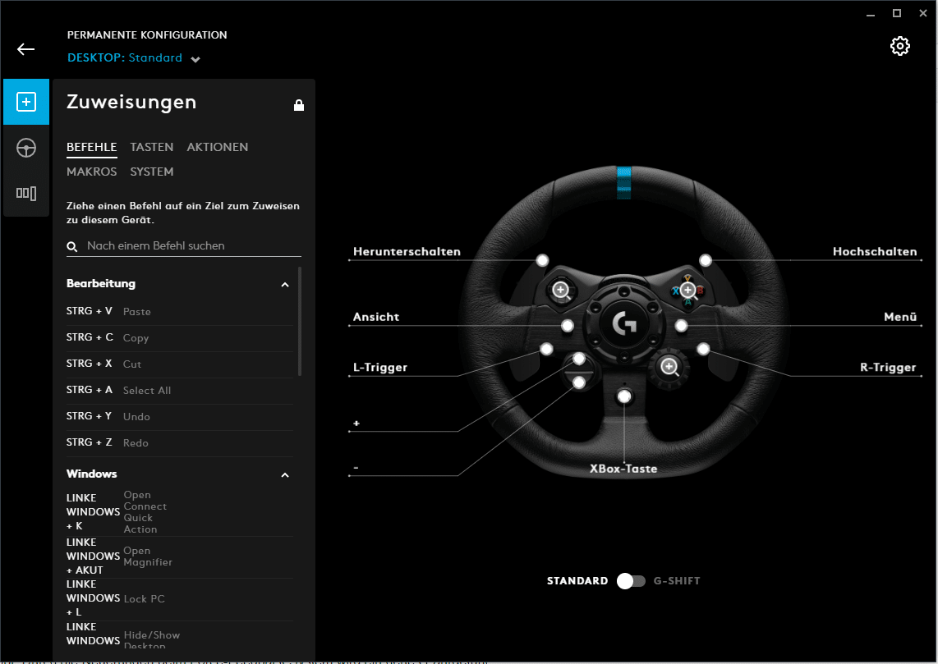Select the Herunterschalten paddle button marker

click(x=542, y=260)
